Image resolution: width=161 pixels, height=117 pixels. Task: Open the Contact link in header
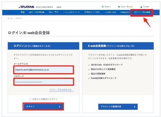146,7
